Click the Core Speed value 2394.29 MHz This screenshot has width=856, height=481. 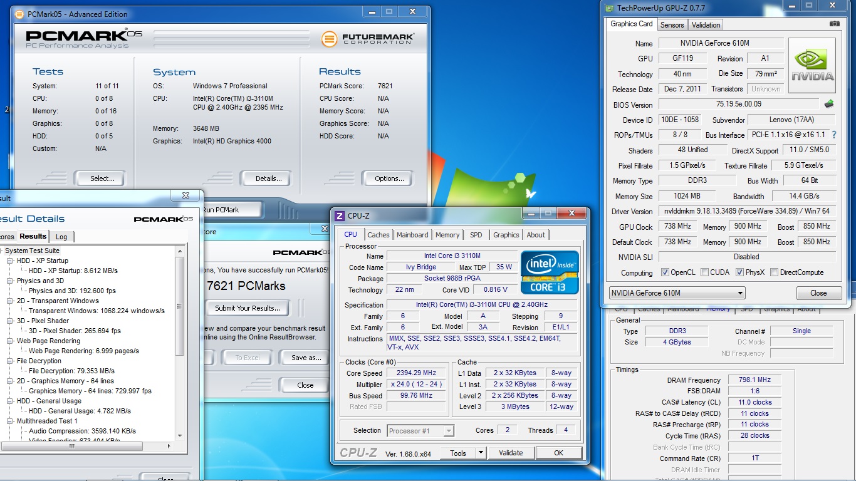pyautogui.click(x=417, y=373)
